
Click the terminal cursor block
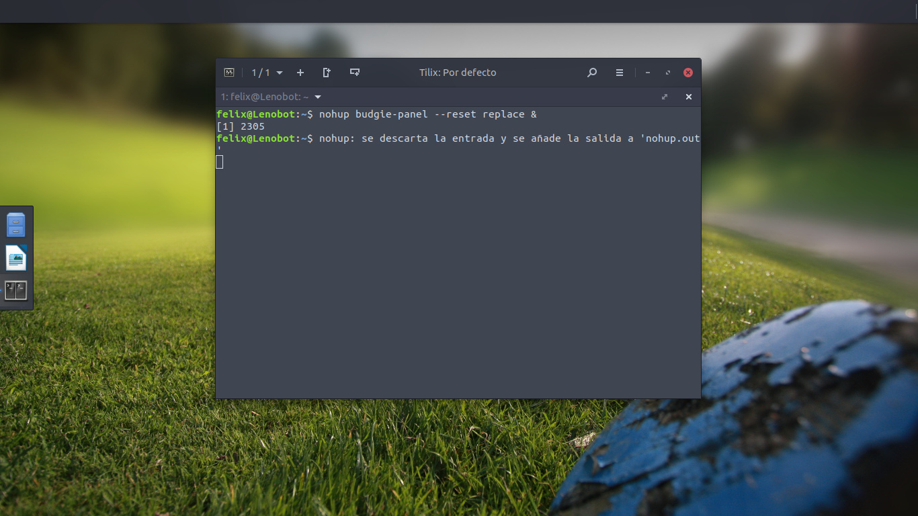219,162
